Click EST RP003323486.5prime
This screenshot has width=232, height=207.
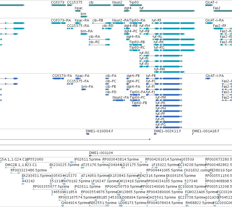click(76, 173)
